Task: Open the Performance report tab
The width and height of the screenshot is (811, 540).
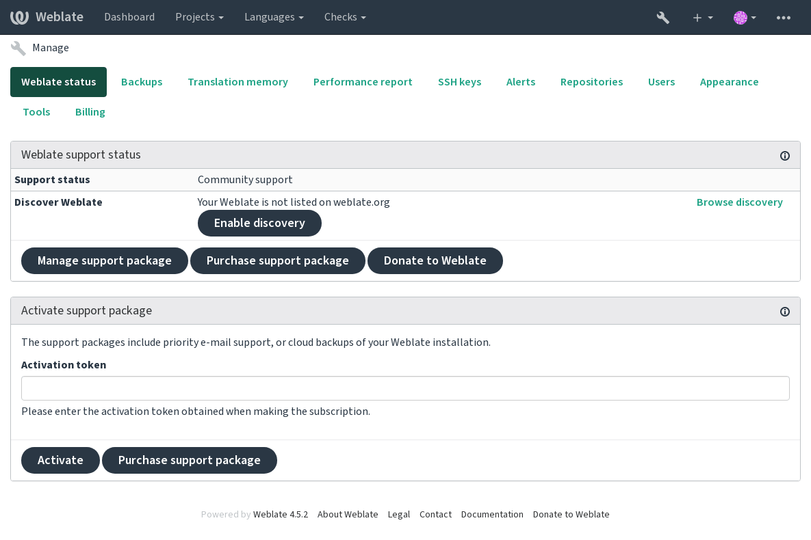Action: tap(363, 82)
